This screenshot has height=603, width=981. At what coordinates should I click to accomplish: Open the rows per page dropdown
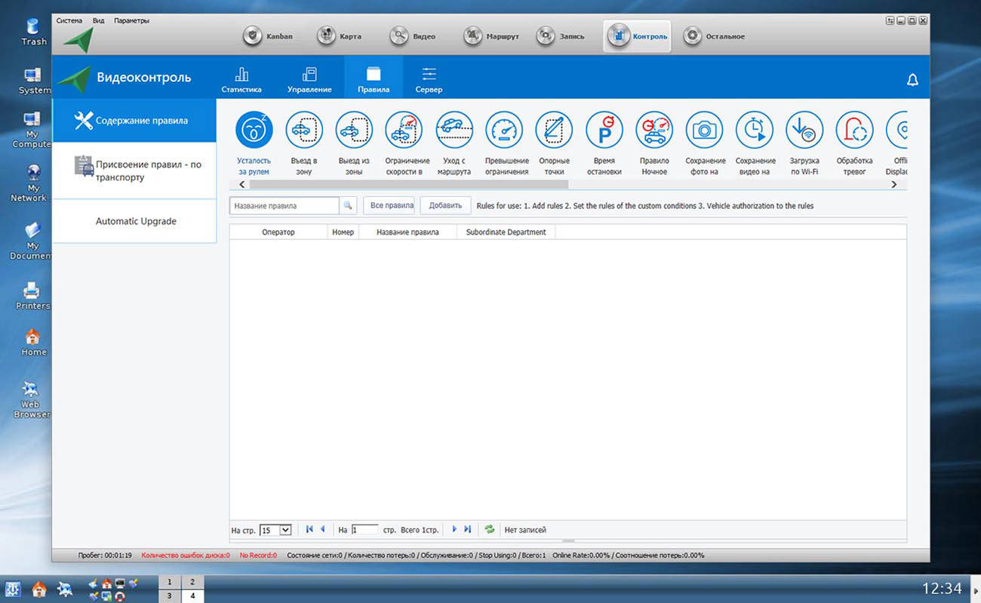[x=284, y=530]
